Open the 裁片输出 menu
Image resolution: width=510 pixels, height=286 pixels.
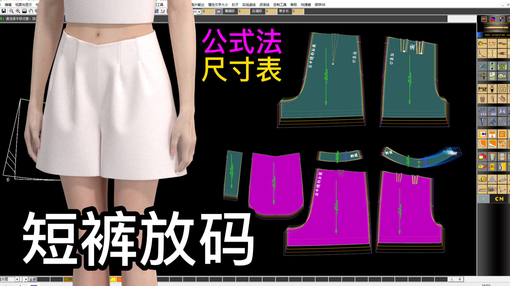[x=197, y=5]
